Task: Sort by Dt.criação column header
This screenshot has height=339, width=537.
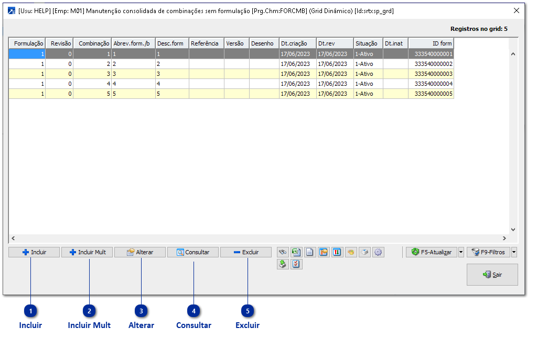Action: [298, 43]
